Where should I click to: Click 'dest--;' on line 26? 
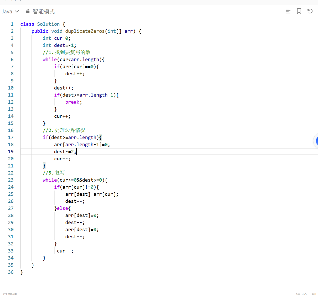pyautogui.click(x=75, y=201)
